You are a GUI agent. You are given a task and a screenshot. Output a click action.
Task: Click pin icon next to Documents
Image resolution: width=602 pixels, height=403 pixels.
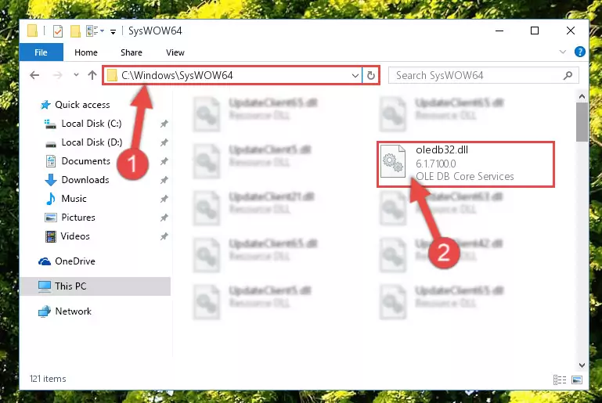(164, 161)
